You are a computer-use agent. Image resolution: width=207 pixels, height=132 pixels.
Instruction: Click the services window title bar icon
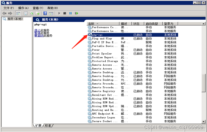click(x=3, y=3)
